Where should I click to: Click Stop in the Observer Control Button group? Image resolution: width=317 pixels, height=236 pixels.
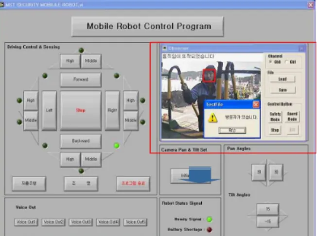[275, 130]
